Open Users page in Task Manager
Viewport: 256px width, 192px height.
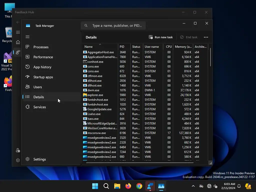pyautogui.click(x=51, y=87)
